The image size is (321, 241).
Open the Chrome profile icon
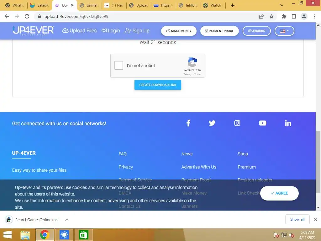click(x=304, y=16)
